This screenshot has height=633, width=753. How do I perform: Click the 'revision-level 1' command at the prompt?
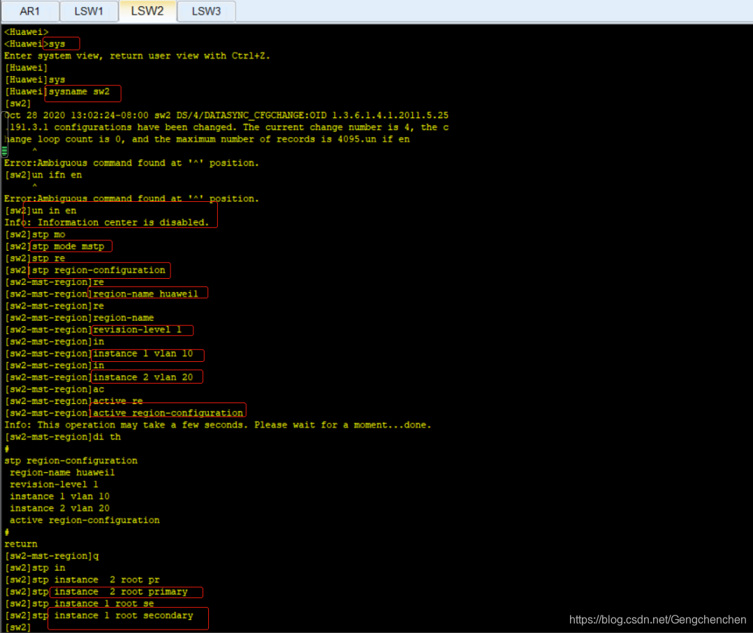[138, 330]
